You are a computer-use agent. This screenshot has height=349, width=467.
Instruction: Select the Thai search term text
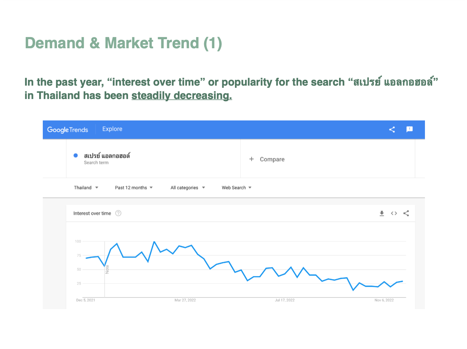(x=107, y=156)
